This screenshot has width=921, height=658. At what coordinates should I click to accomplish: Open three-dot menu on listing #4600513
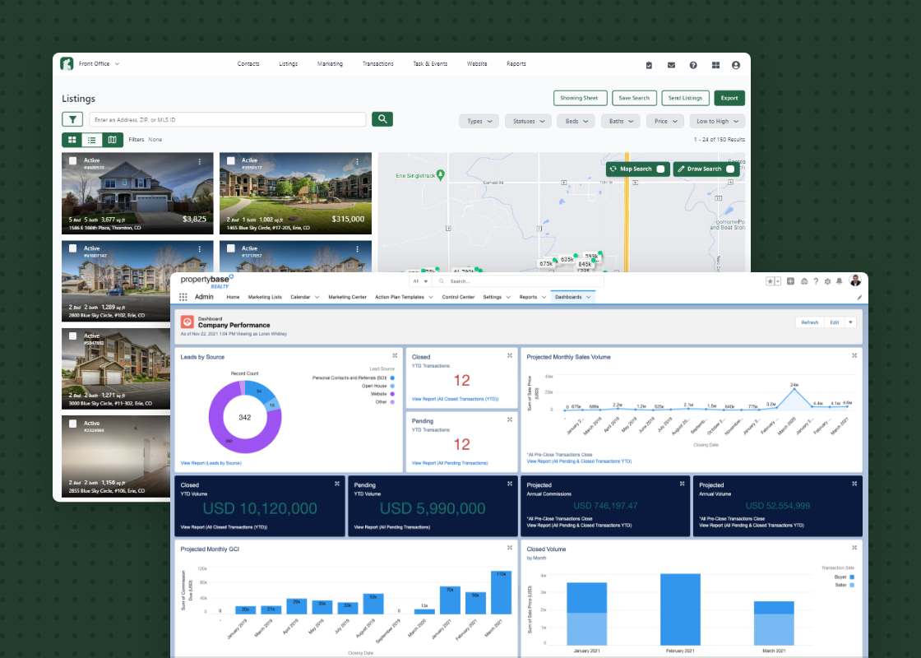pyautogui.click(x=200, y=161)
